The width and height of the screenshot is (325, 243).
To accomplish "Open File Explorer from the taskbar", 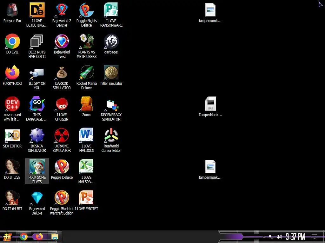I will pos(55,237).
